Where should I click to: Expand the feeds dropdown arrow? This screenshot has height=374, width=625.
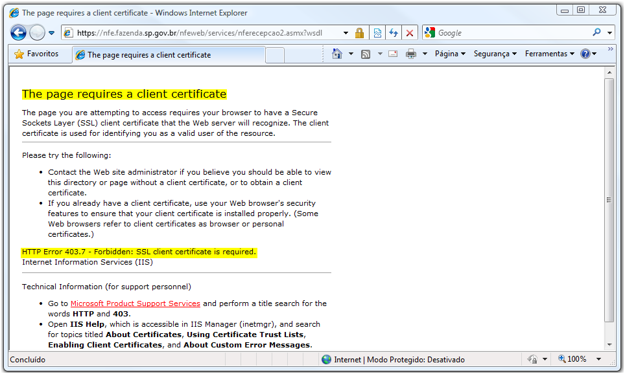point(380,54)
